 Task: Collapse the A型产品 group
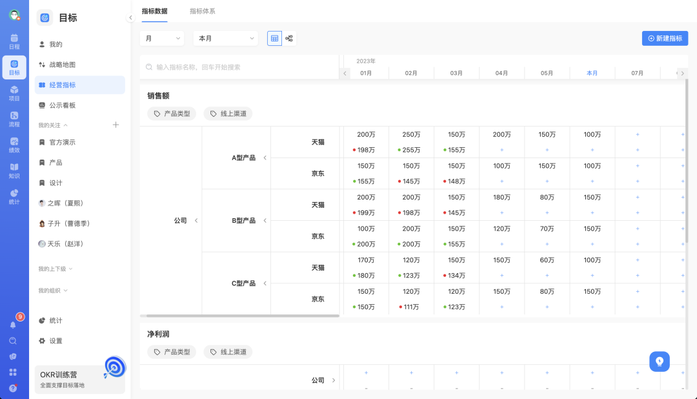(265, 158)
